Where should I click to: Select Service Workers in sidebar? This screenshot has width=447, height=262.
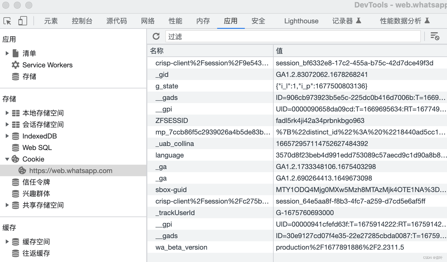[48, 65]
